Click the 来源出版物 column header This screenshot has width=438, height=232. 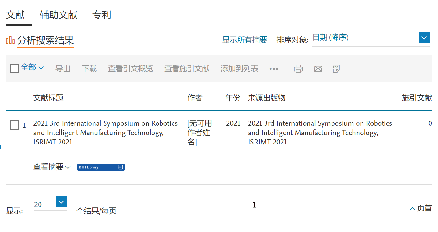point(267,98)
